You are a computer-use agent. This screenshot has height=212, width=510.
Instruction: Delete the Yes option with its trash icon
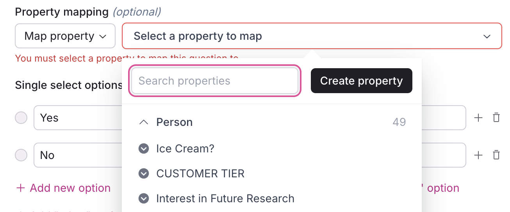pos(496,118)
